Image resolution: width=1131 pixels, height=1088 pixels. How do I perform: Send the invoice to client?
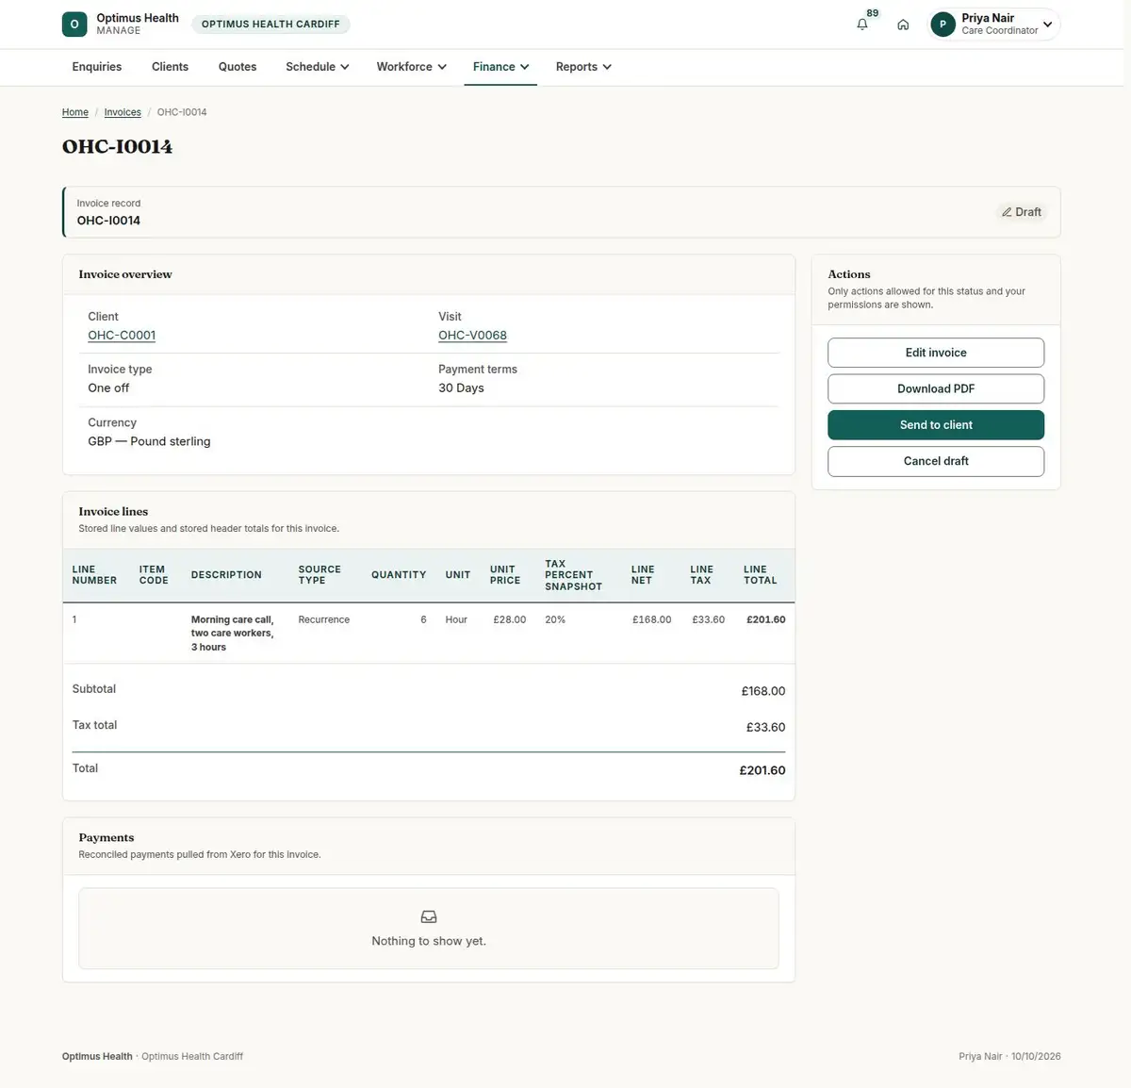[x=936, y=425]
